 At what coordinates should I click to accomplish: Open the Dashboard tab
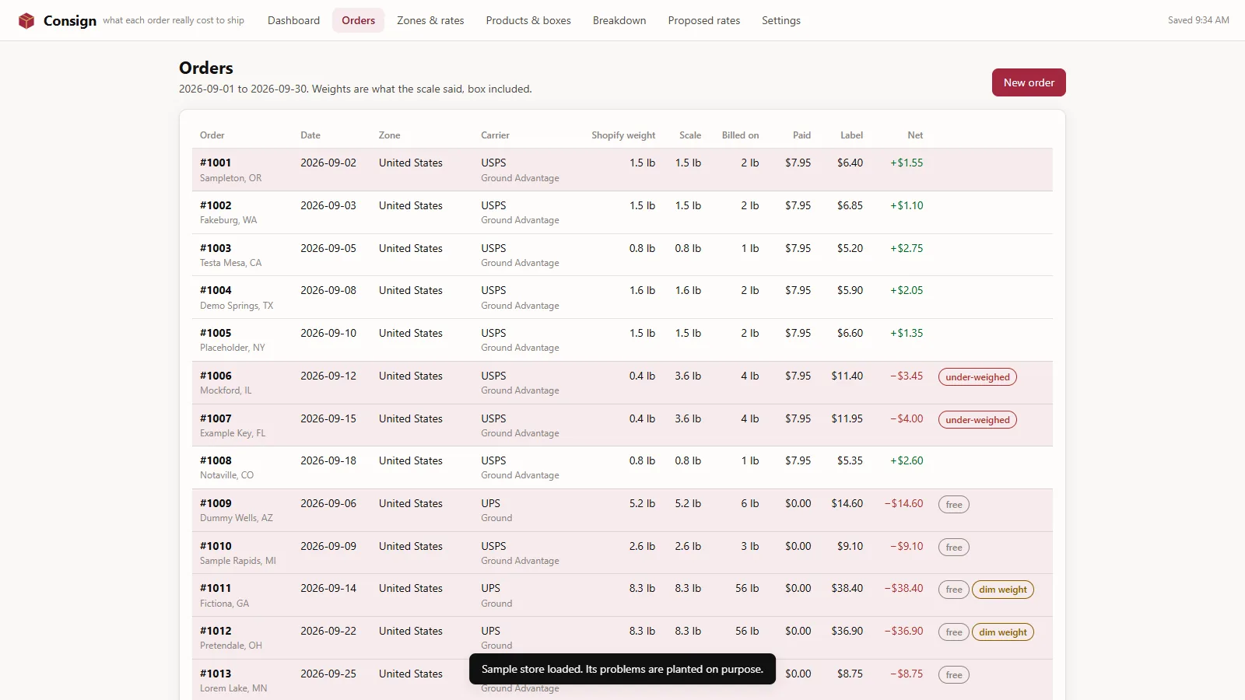[x=293, y=20]
